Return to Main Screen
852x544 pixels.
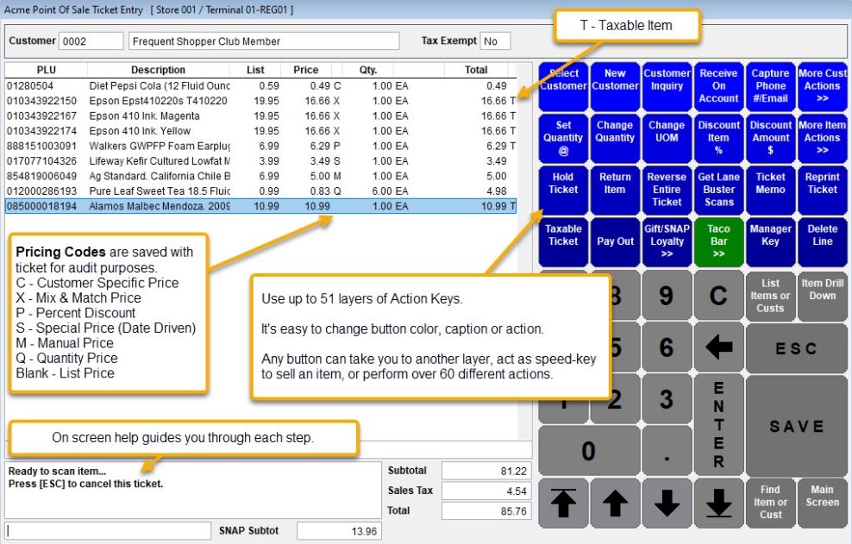[822, 503]
